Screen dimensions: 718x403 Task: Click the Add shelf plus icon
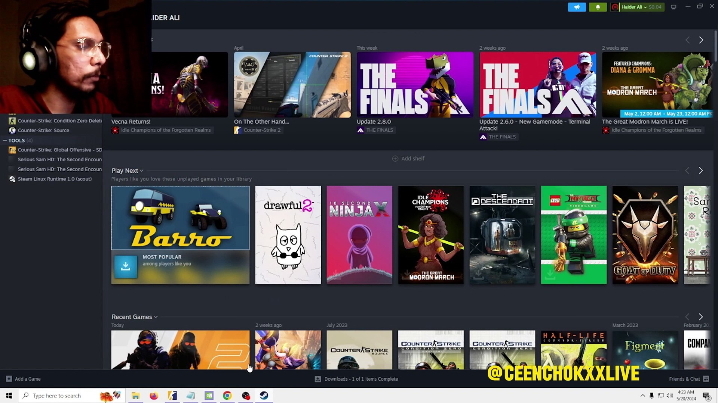click(x=395, y=159)
